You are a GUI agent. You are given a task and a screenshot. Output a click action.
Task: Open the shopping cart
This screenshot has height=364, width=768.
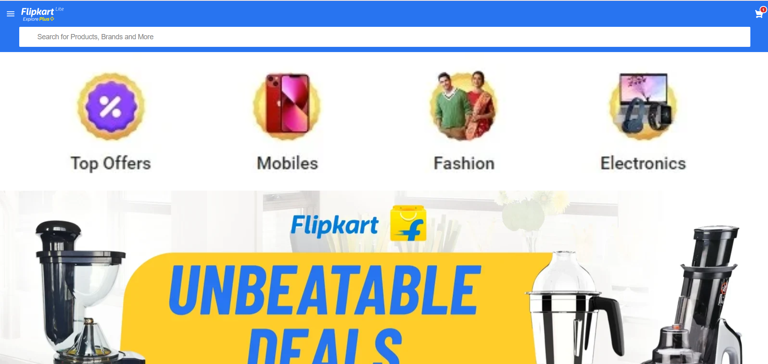point(759,14)
